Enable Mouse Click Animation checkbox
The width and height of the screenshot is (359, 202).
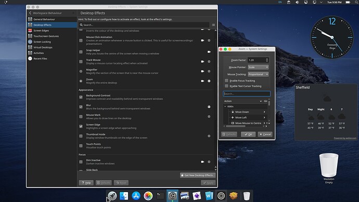tap(81, 41)
